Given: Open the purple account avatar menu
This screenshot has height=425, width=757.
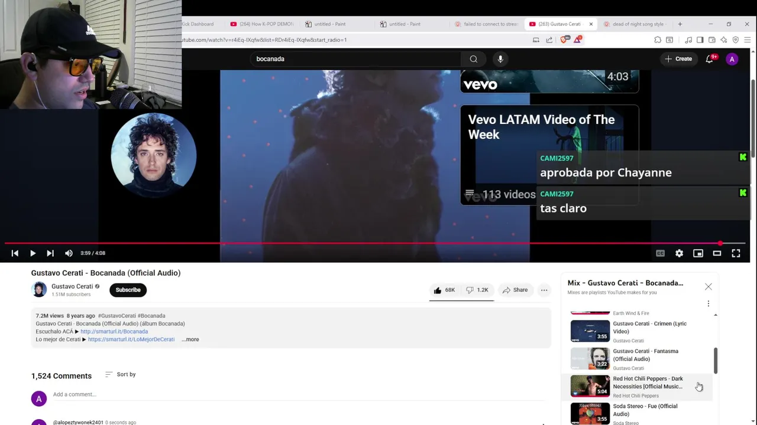Looking at the screenshot, I should click(x=732, y=59).
